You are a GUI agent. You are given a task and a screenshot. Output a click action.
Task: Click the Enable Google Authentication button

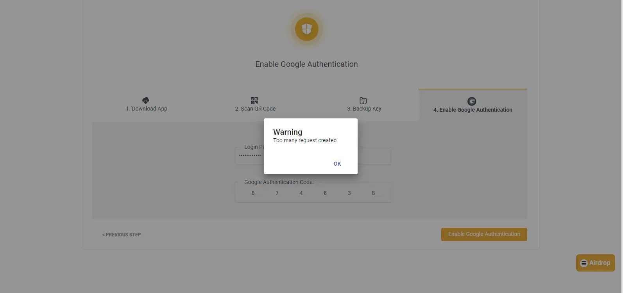point(484,234)
